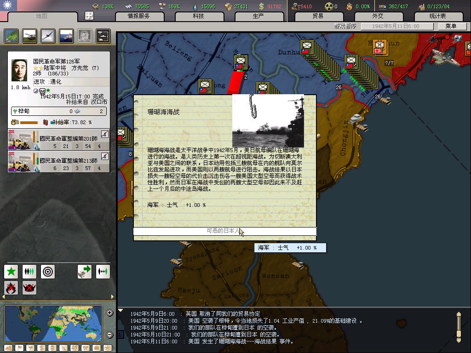Select terrain map mode mountain icon
Viewport: 471px width, 353px height.
8,348
